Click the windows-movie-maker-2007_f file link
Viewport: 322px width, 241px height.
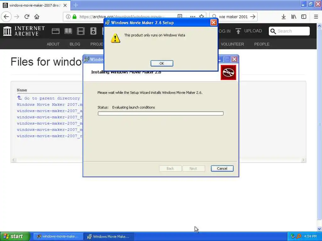click(50, 117)
